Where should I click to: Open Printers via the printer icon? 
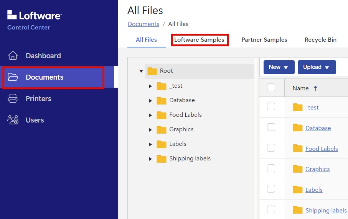pyautogui.click(x=13, y=99)
